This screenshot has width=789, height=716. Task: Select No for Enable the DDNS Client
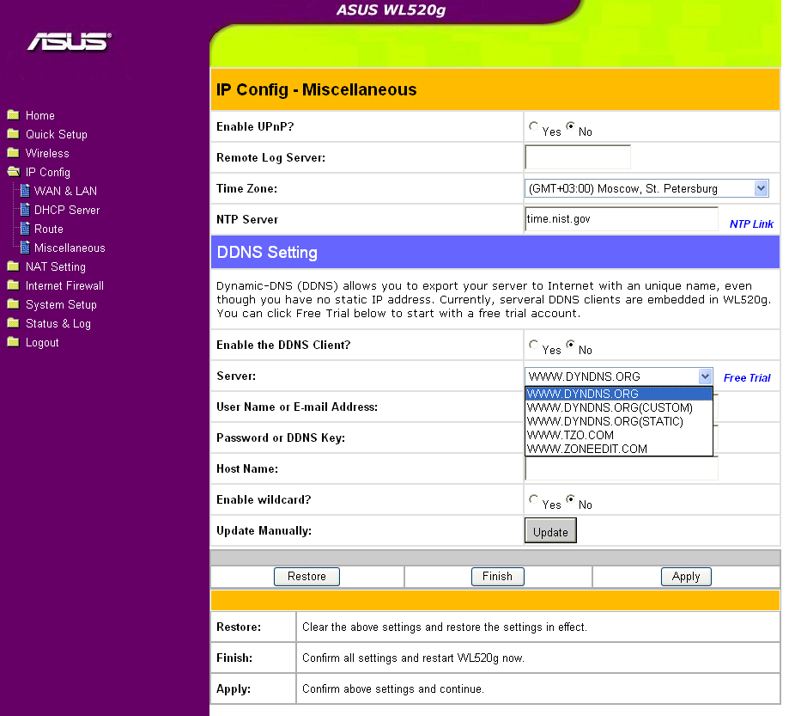pos(570,344)
